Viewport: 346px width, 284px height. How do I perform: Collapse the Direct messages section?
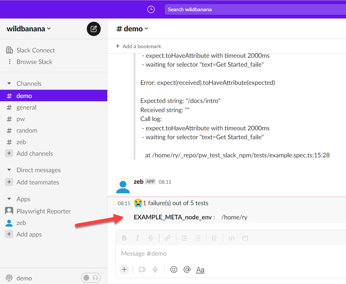[9, 170]
